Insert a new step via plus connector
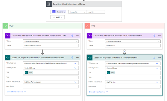Screen dimensions: 167x101 tap(125, 52)
